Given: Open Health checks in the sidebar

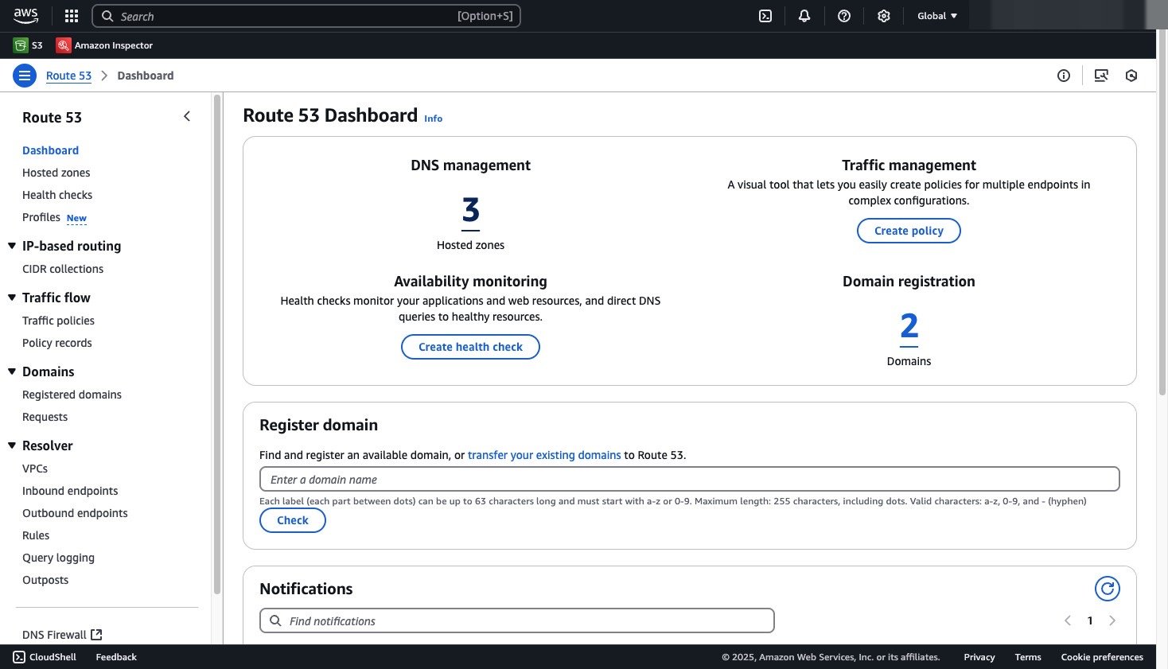Looking at the screenshot, I should pyautogui.click(x=57, y=195).
